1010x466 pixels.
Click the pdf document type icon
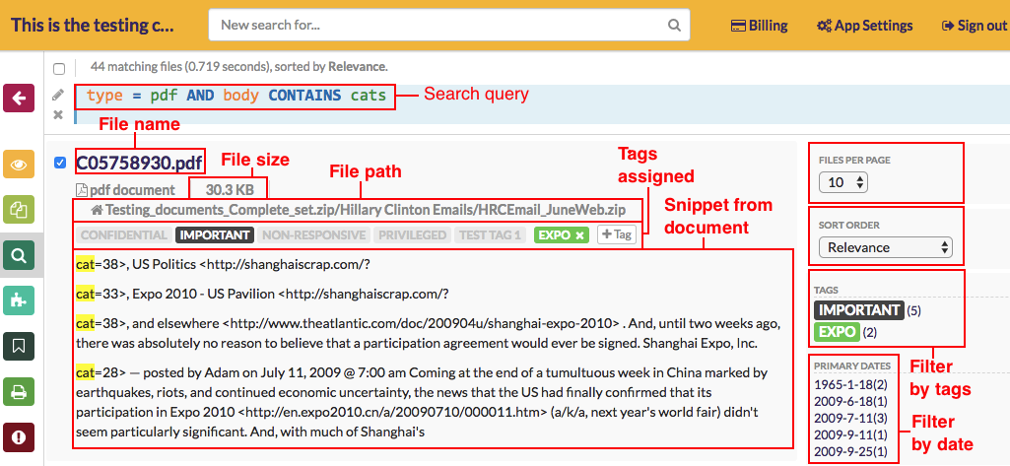coord(82,190)
